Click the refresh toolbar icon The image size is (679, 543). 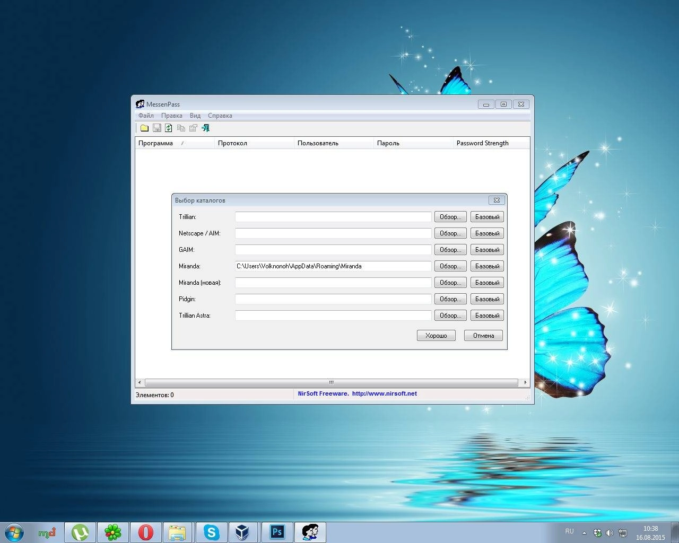pos(169,128)
